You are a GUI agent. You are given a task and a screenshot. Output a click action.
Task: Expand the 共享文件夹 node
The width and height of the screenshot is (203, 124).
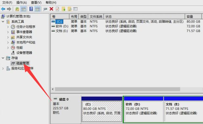(8, 37)
